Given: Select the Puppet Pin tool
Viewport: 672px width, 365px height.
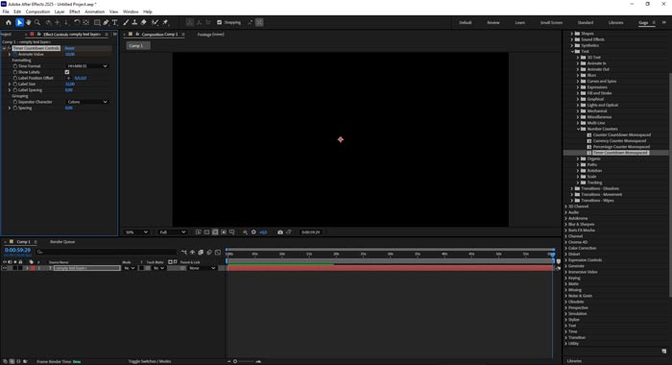Looking at the screenshot, I should [x=166, y=22].
